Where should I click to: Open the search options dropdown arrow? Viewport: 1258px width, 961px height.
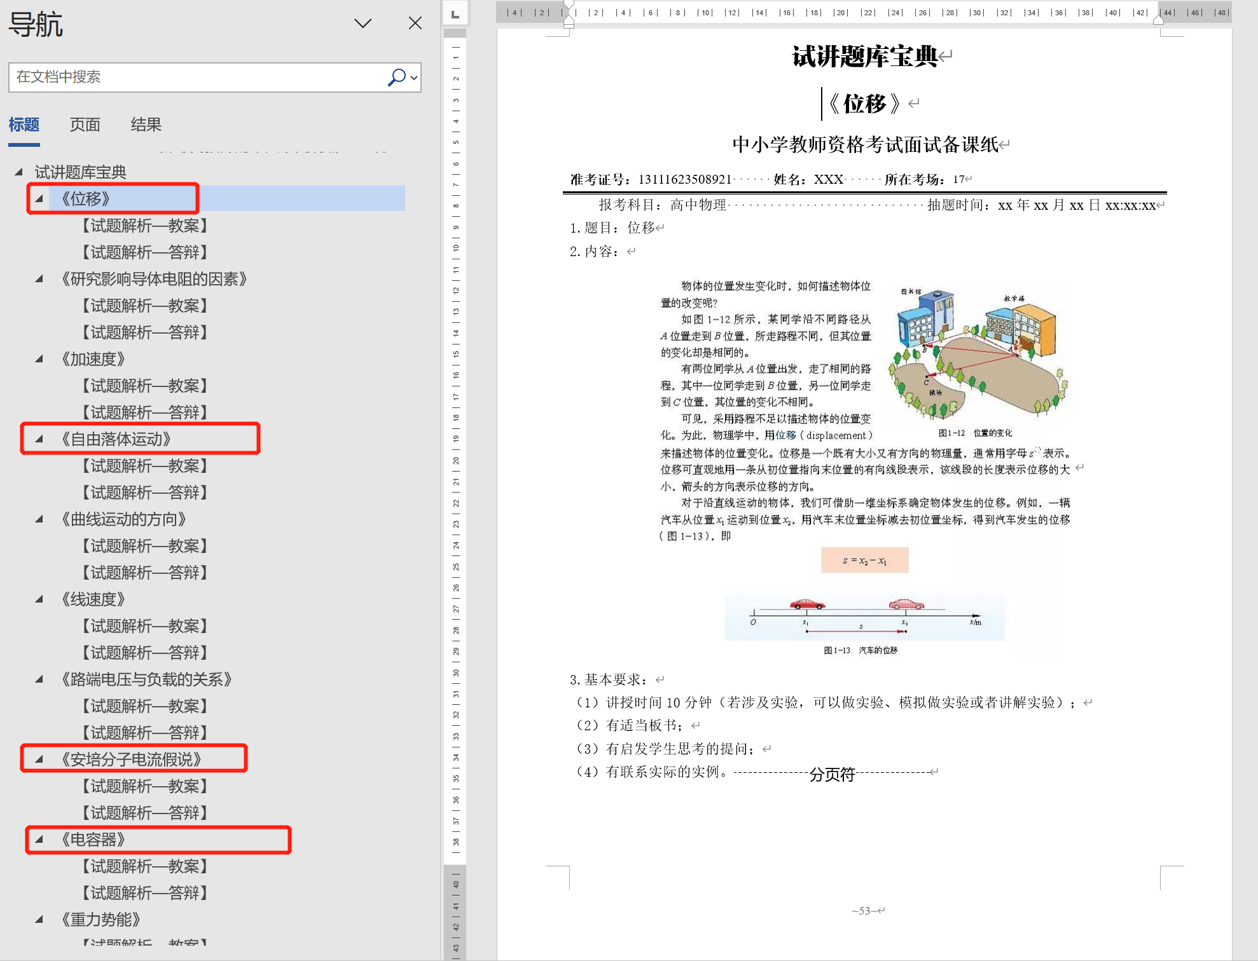click(414, 78)
